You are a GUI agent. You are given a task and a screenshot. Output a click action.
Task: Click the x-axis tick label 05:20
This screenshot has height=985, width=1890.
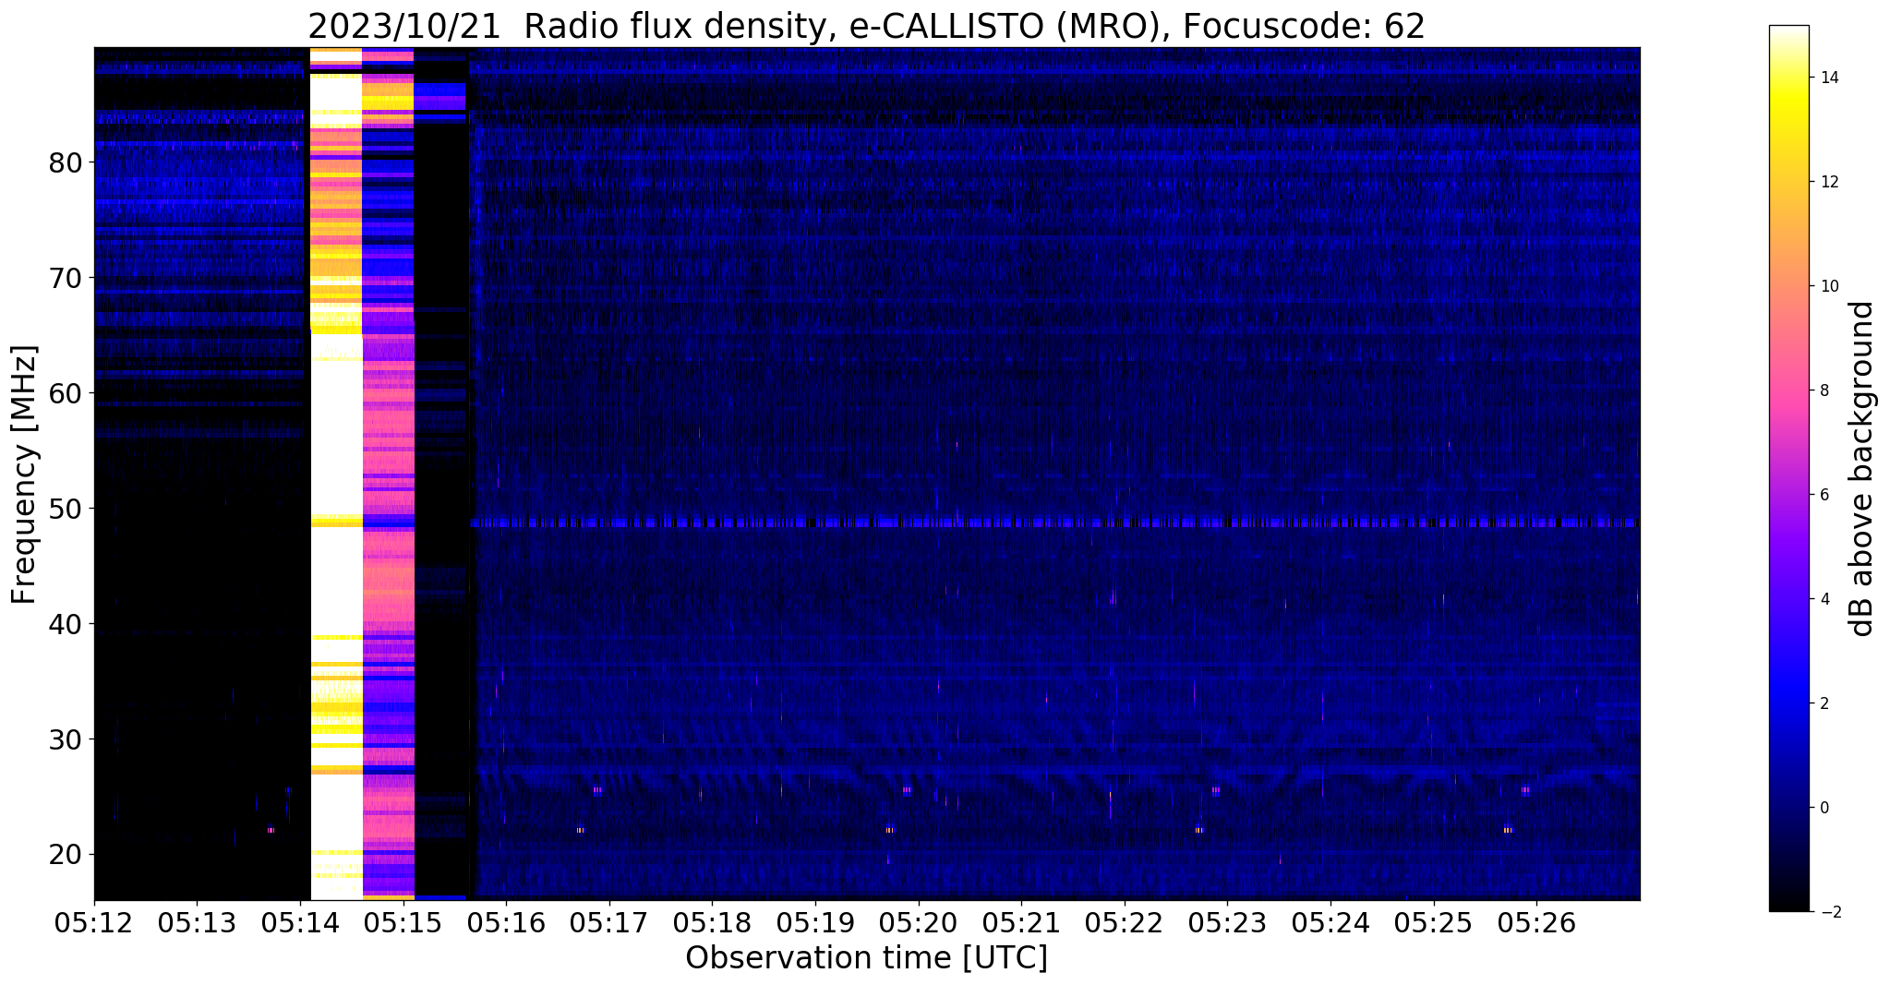point(919,924)
